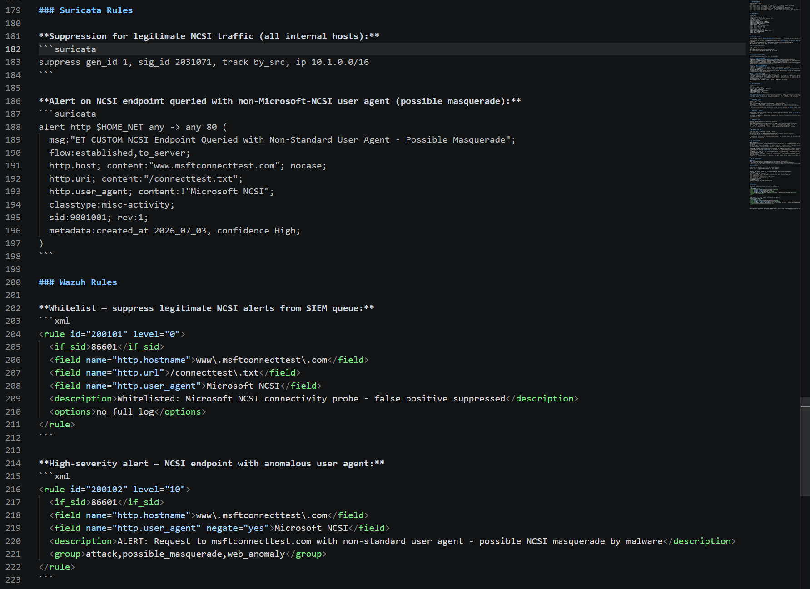
Task: Select line number 204 in the gutter
Action: [13, 334]
